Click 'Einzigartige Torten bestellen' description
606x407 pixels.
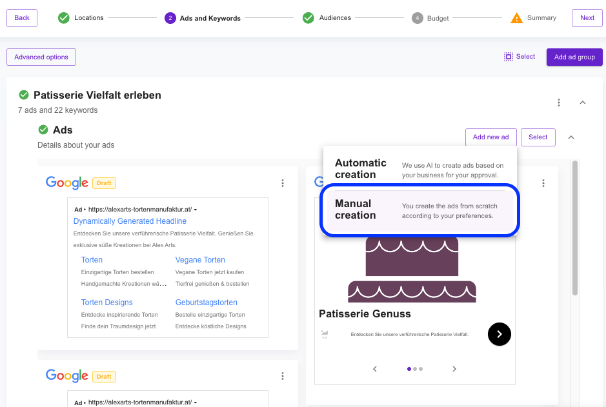coord(117,272)
